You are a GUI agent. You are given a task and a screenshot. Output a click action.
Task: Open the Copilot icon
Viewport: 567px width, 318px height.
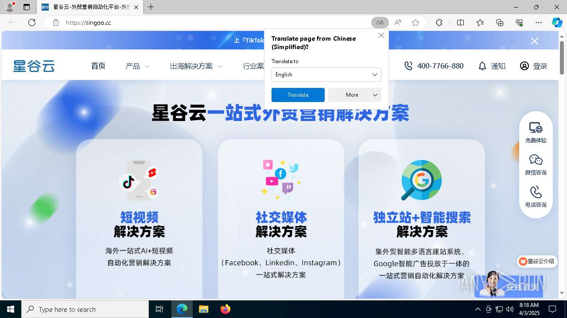point(557,23)
